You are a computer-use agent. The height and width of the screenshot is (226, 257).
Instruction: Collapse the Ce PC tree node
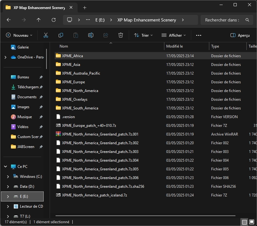[x=6, y=167]
